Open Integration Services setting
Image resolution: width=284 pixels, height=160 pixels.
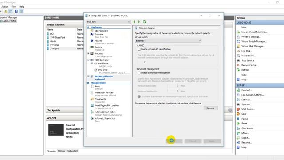(104, 93)
